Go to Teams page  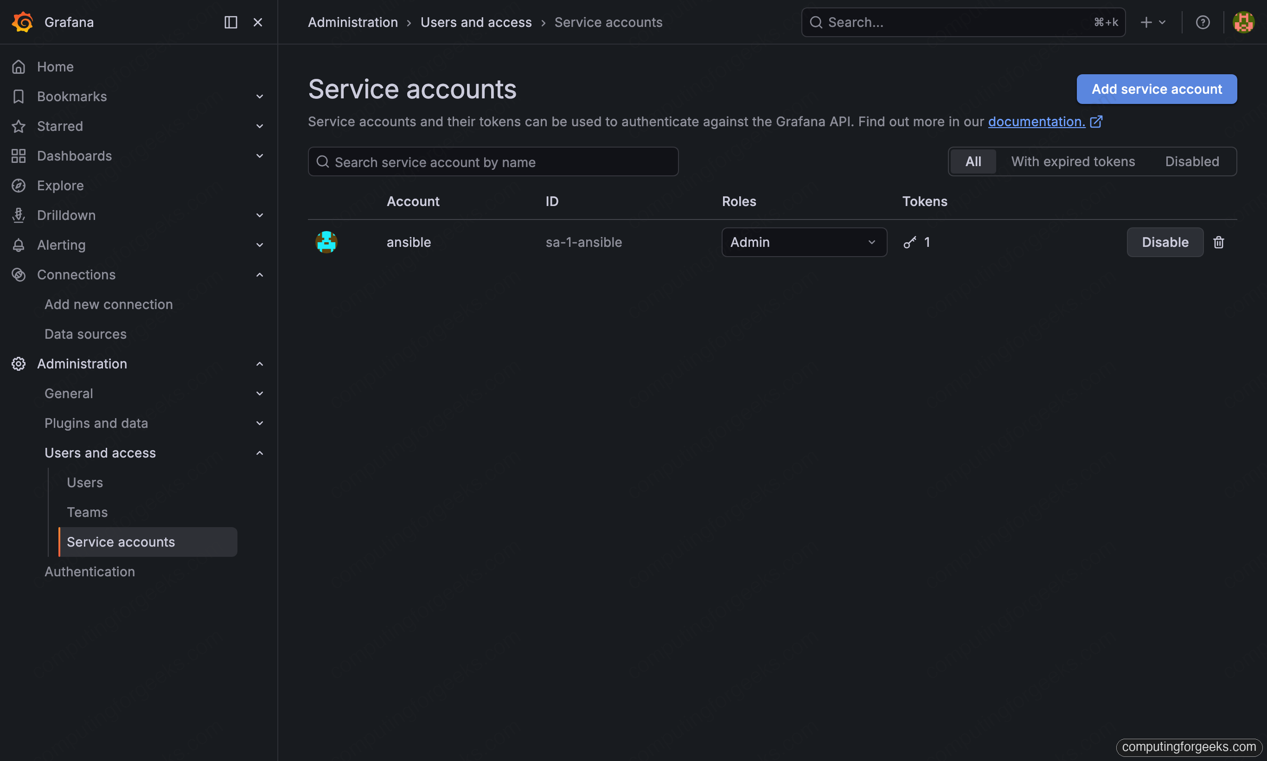pos(87,512)
